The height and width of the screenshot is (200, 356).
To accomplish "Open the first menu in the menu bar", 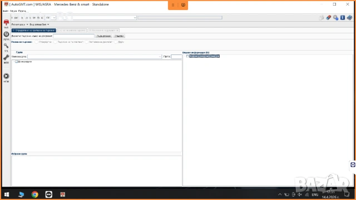I will (6, 11).
